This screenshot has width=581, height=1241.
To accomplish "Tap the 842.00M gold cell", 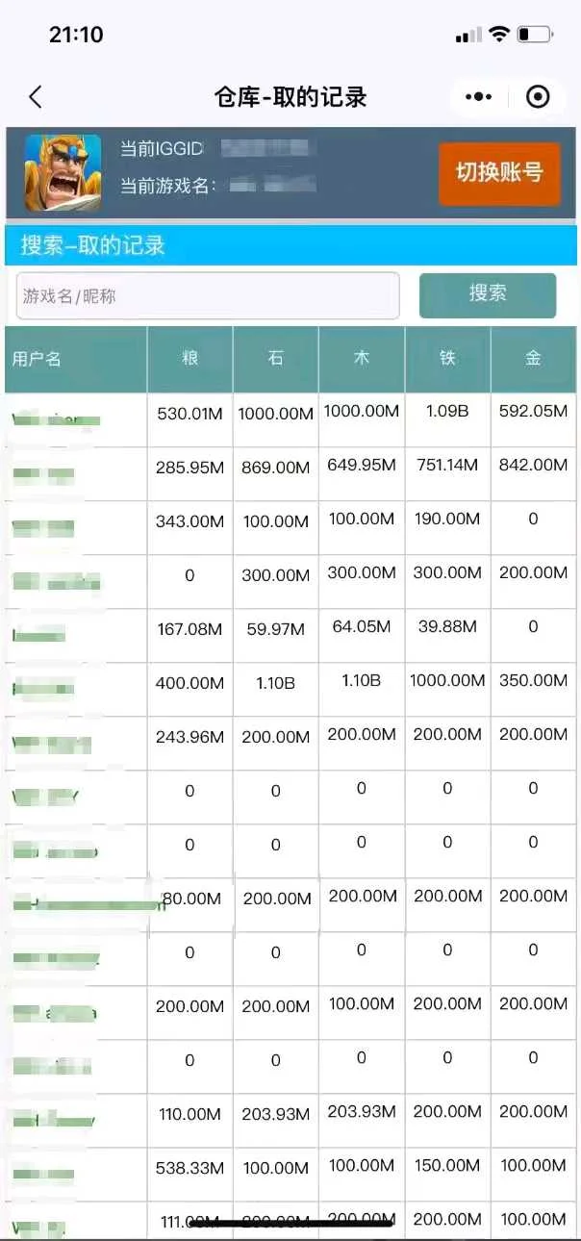I will coord(533,466).
